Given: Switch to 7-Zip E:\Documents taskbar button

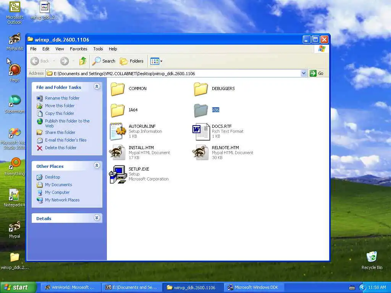Looking at the screenshot, I should point(132,288).
